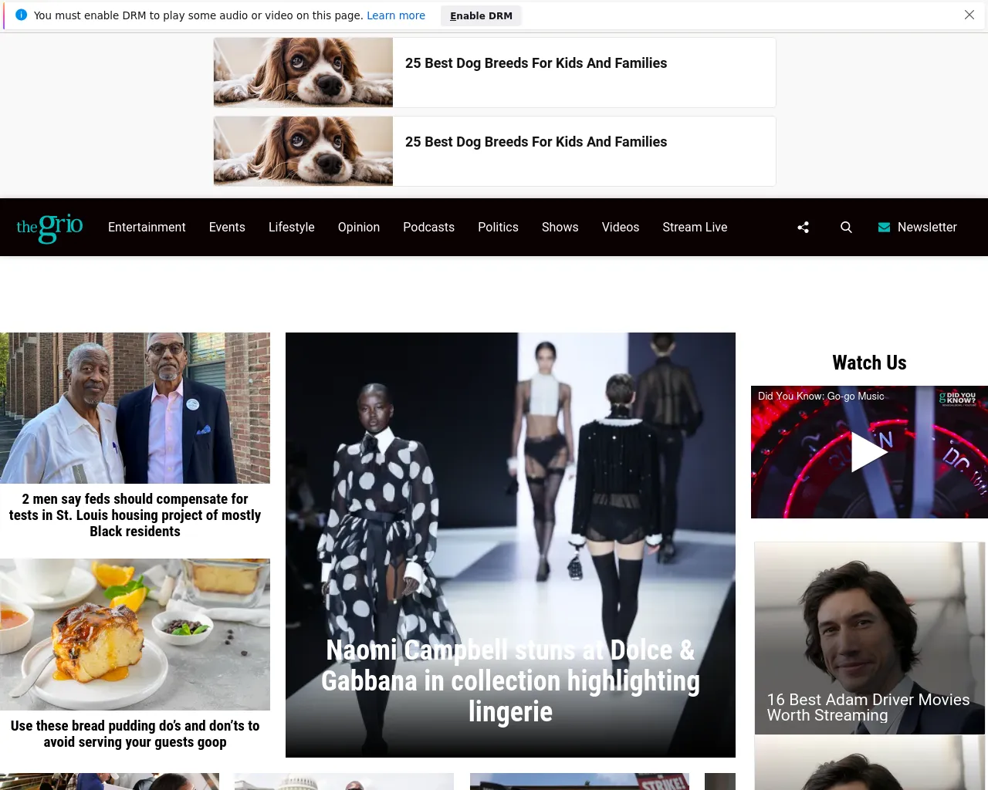Open the Lifestyle section
The width and height of the screenshot is (988, 790).
point(291,228)
